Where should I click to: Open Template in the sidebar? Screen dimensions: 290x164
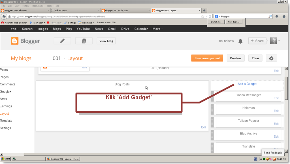coord(6,121)
